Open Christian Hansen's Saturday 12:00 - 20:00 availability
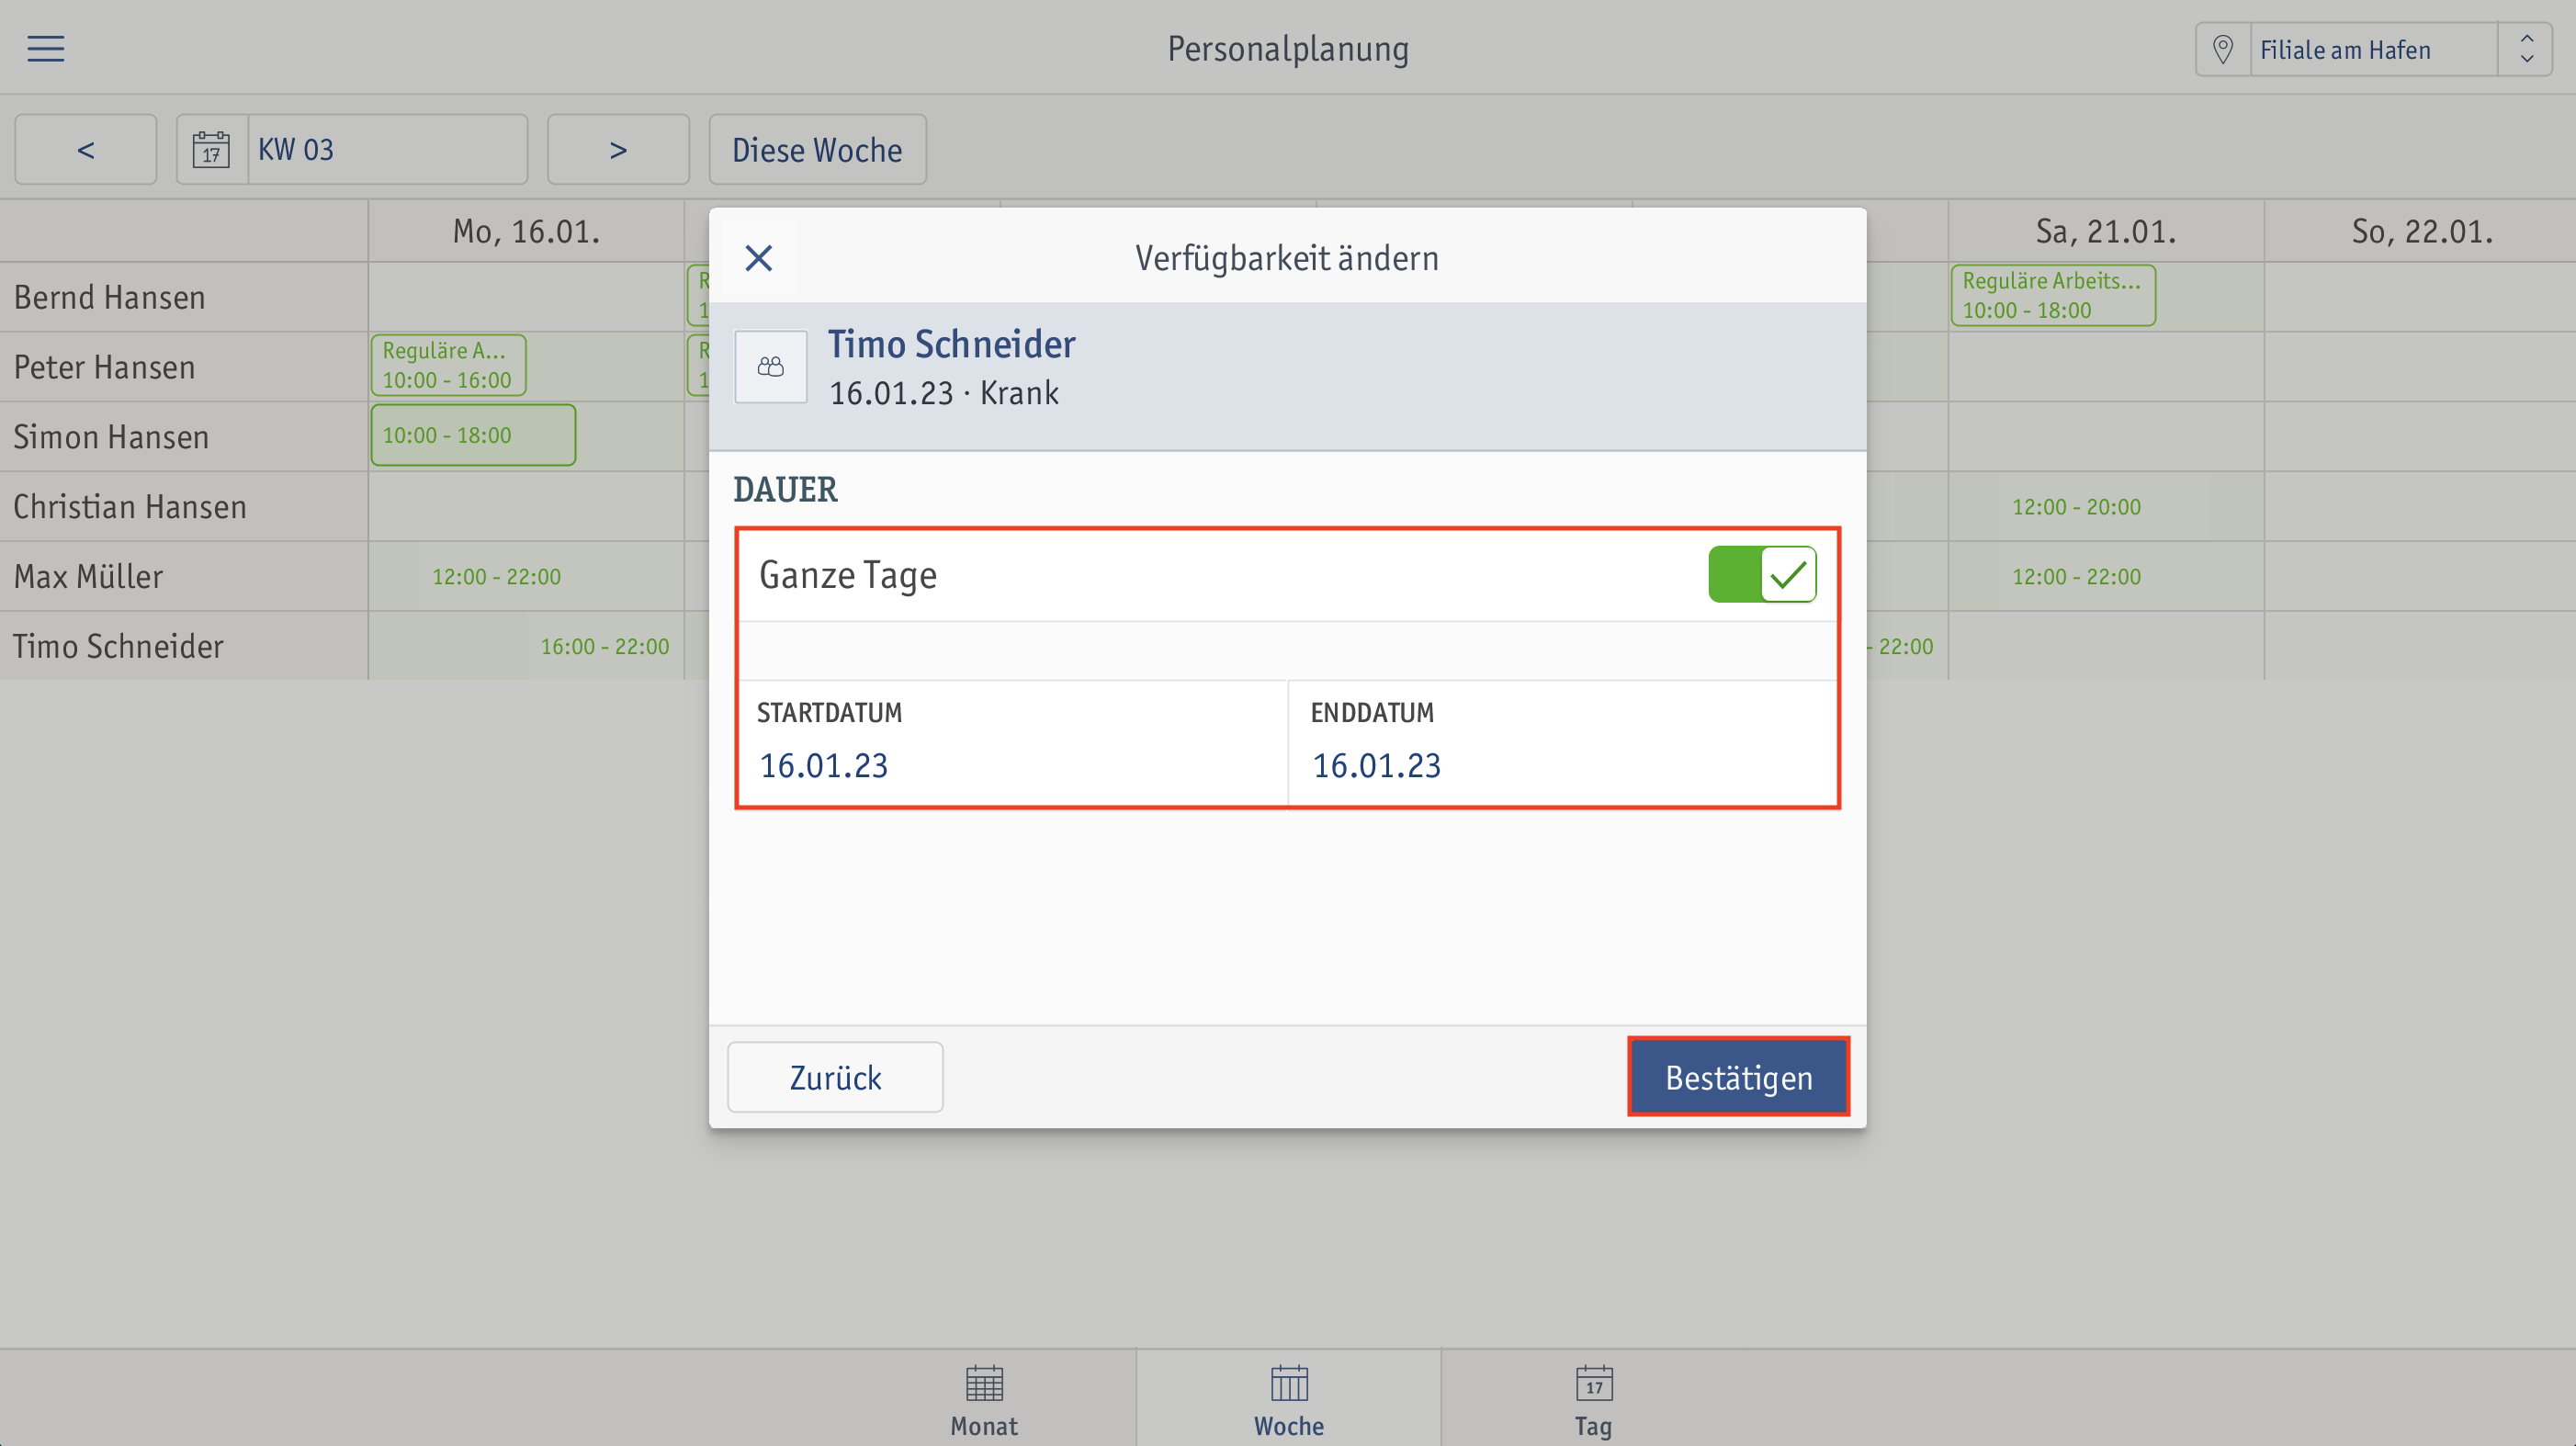2576x1446 pixels. coord(2076,507)
